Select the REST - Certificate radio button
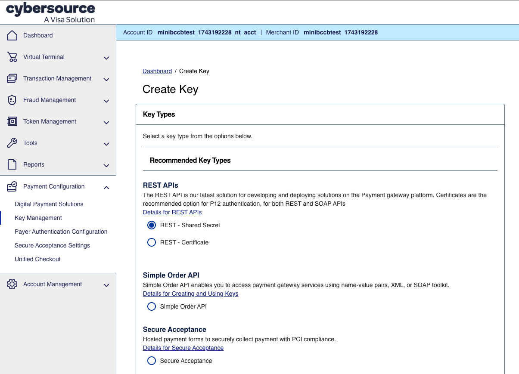This screenshot has width=519, height=374. click(x=152, y=242)
